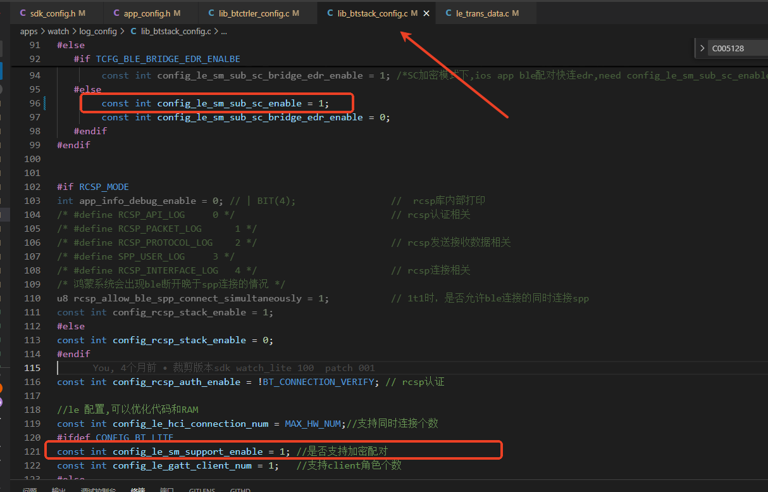Click config_rcsp_stack_enable on line 111

coord(180,312)
